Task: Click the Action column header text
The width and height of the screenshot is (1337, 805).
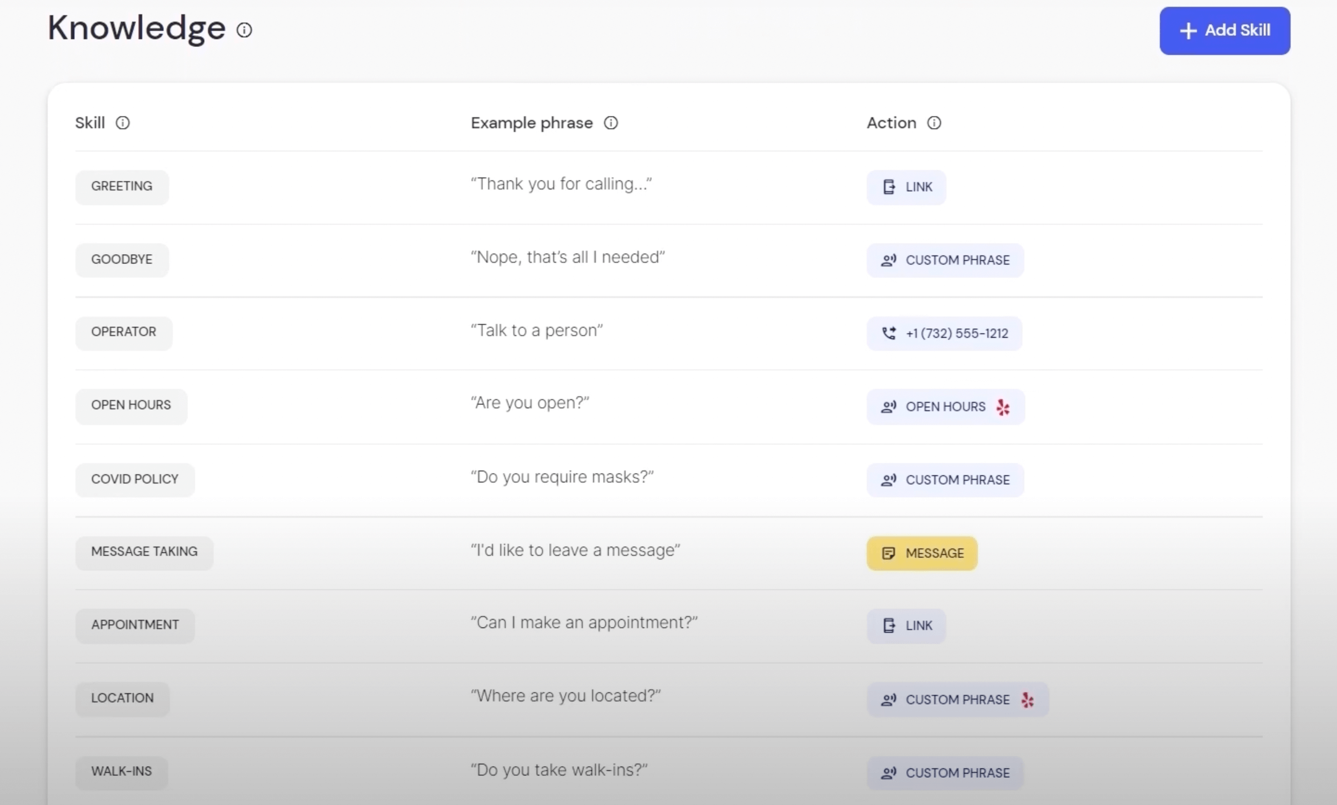Action: [891, 123]
